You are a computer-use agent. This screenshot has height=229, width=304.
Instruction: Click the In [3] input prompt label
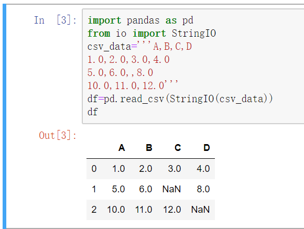pyautogui.click(x=55, y=20)
